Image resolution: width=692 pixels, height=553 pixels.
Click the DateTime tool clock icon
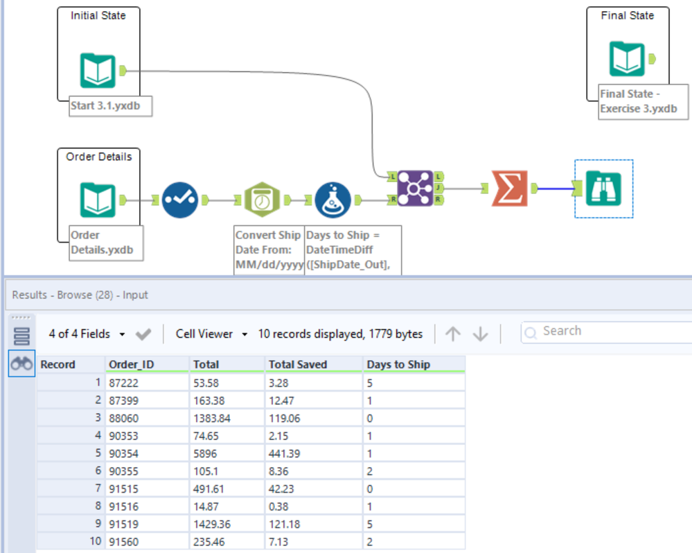[x=263, y=200]
